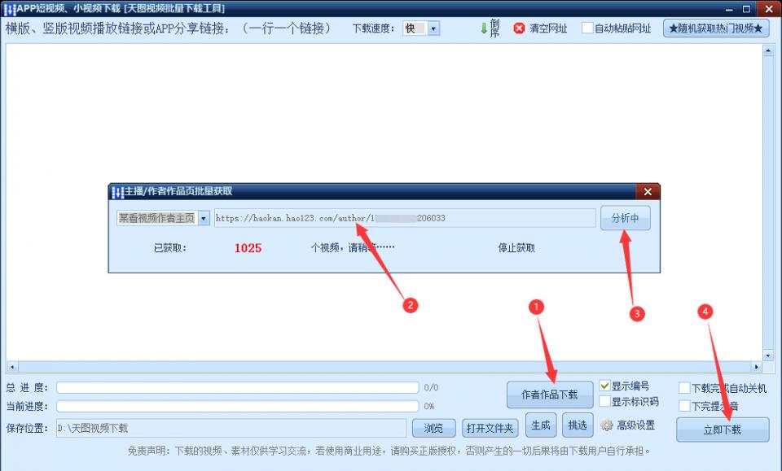Click the 浏览 button
The width and height of the screenshot is (782, 471).
[433, 428]
